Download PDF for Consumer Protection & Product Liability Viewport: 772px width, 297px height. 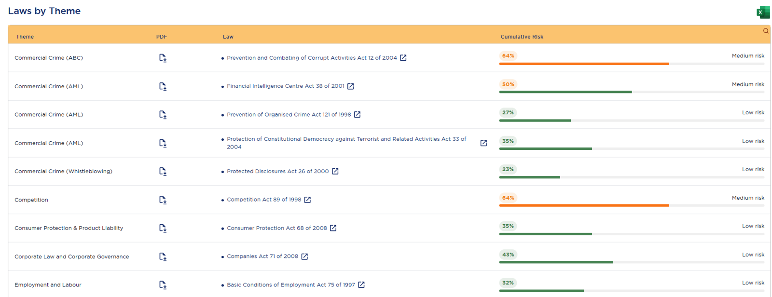tap(163, 228)
